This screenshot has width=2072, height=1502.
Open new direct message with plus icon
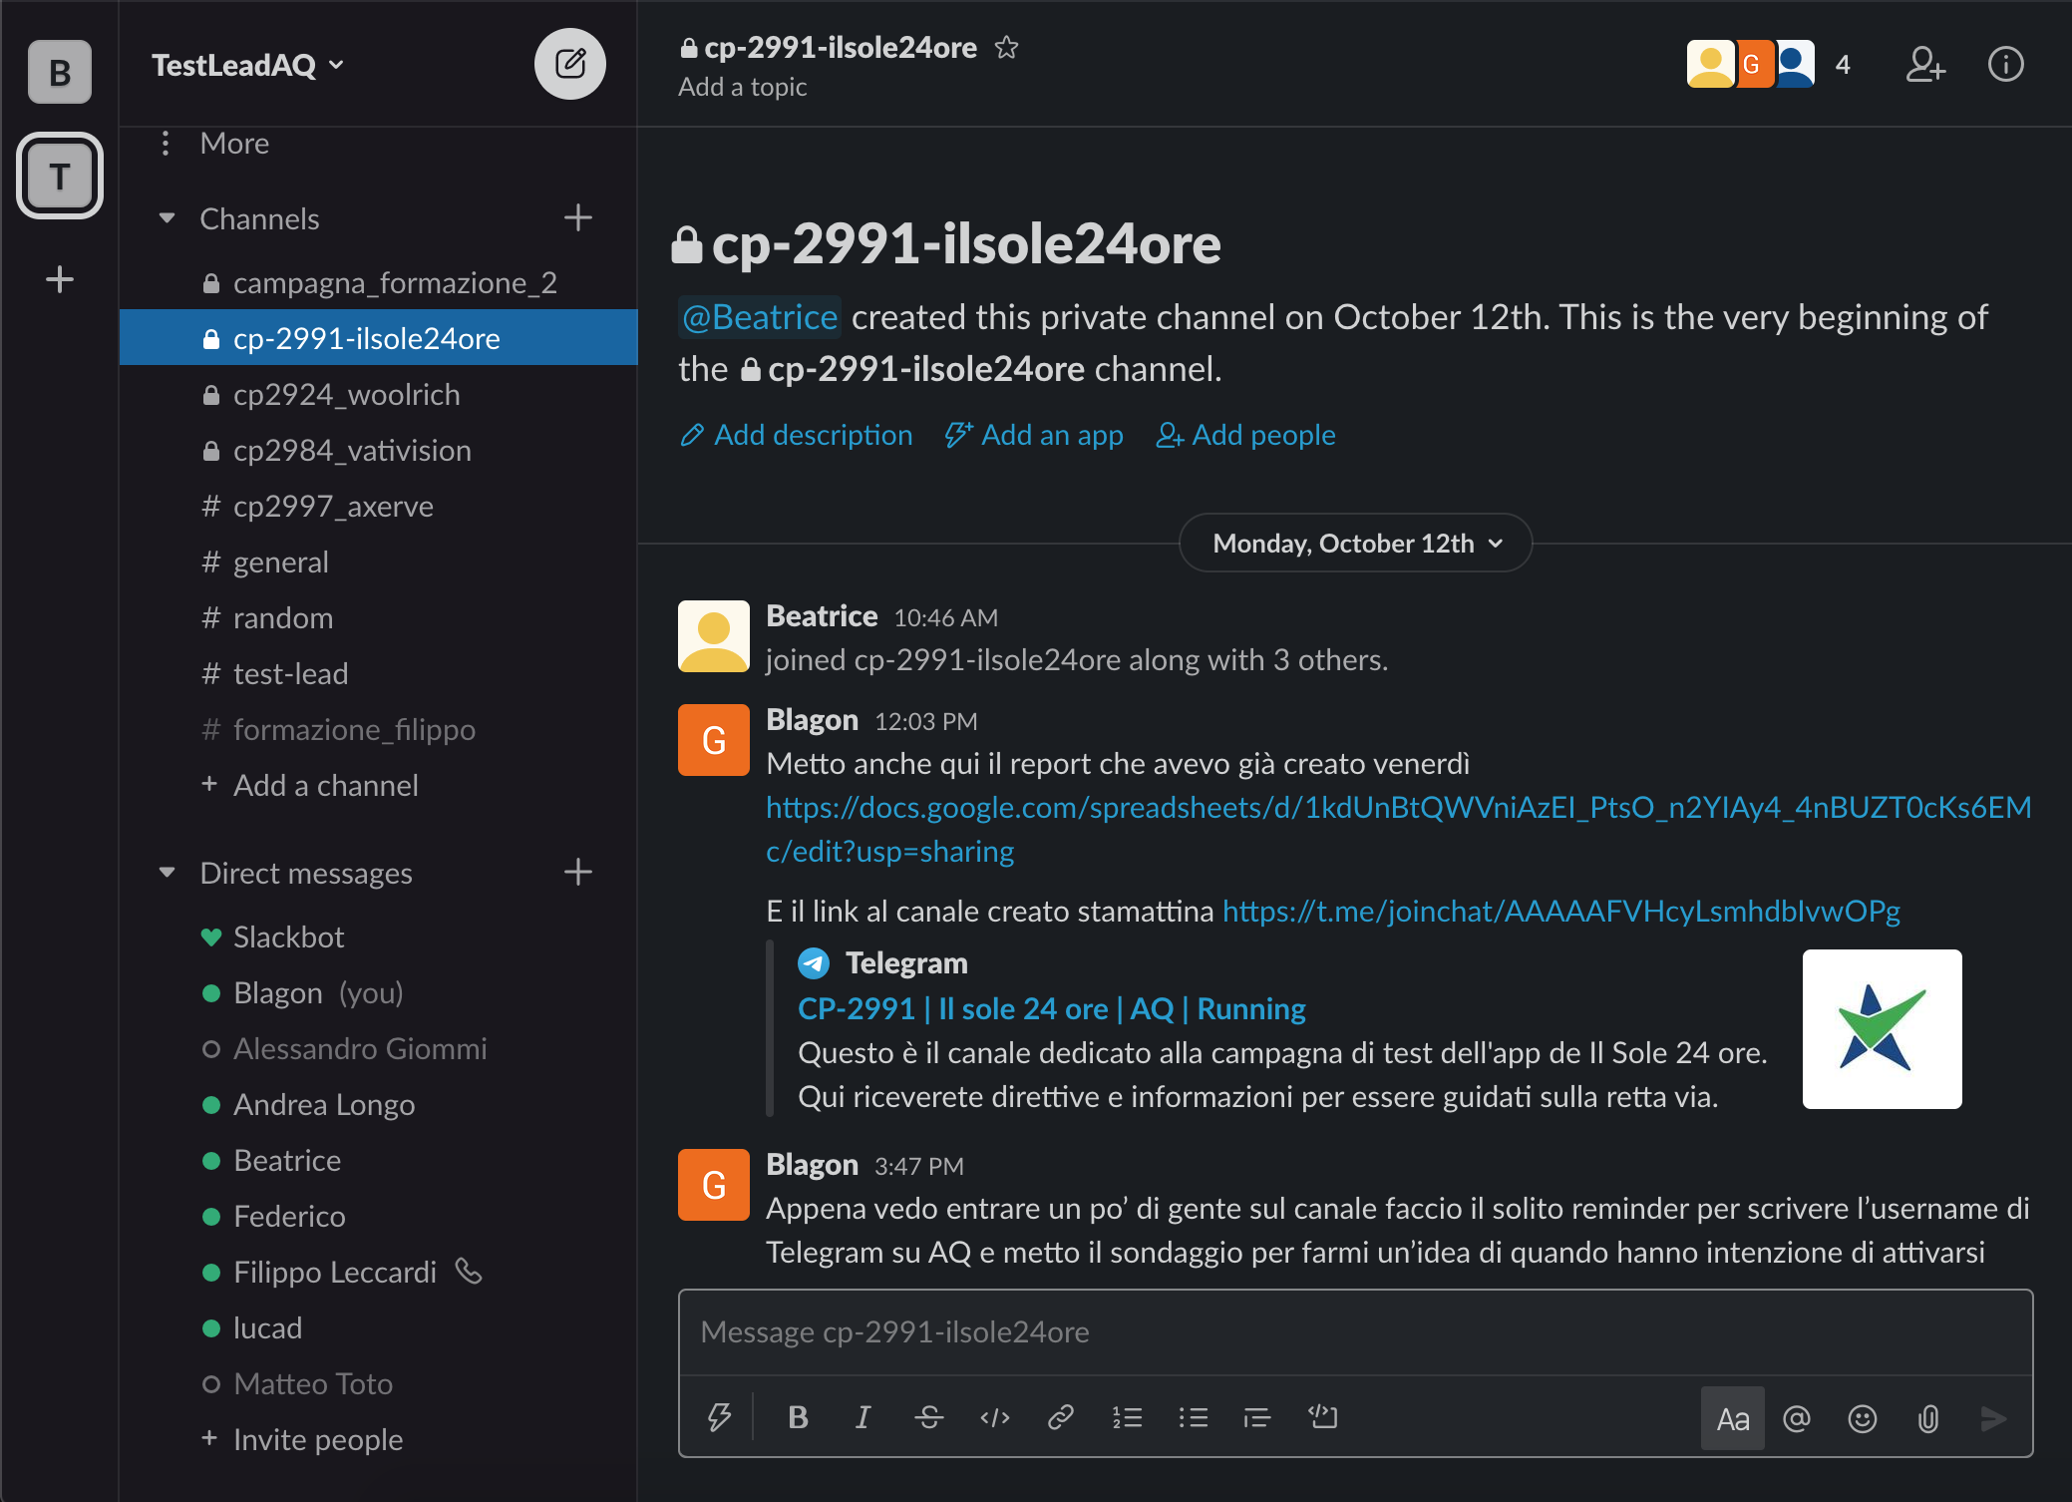(578, 872)
